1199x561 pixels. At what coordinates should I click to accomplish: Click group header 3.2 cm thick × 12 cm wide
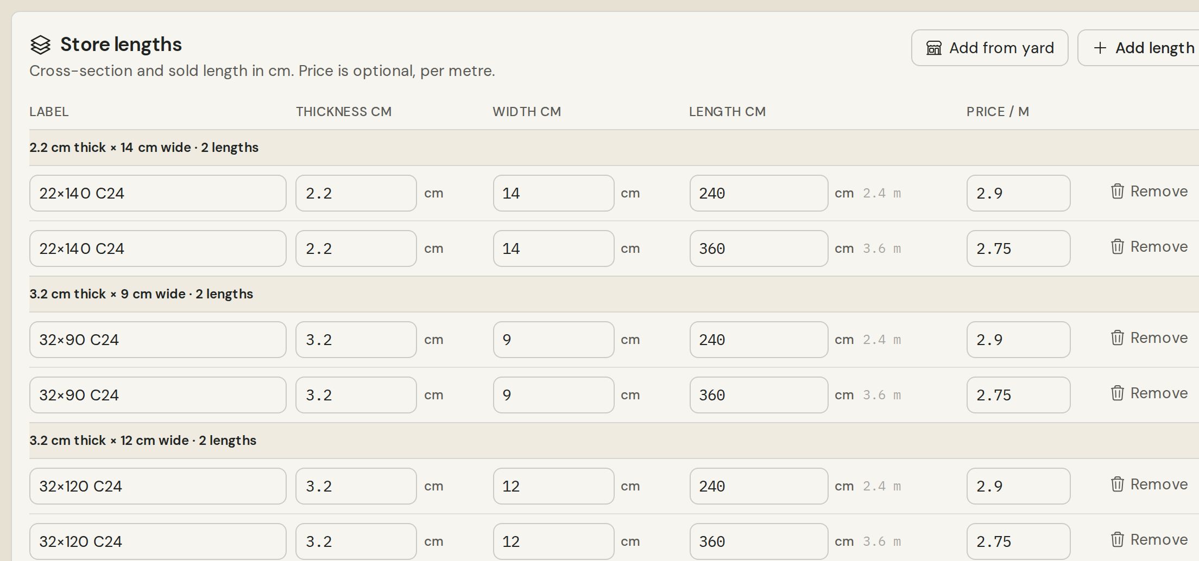(x=614, y=441)
